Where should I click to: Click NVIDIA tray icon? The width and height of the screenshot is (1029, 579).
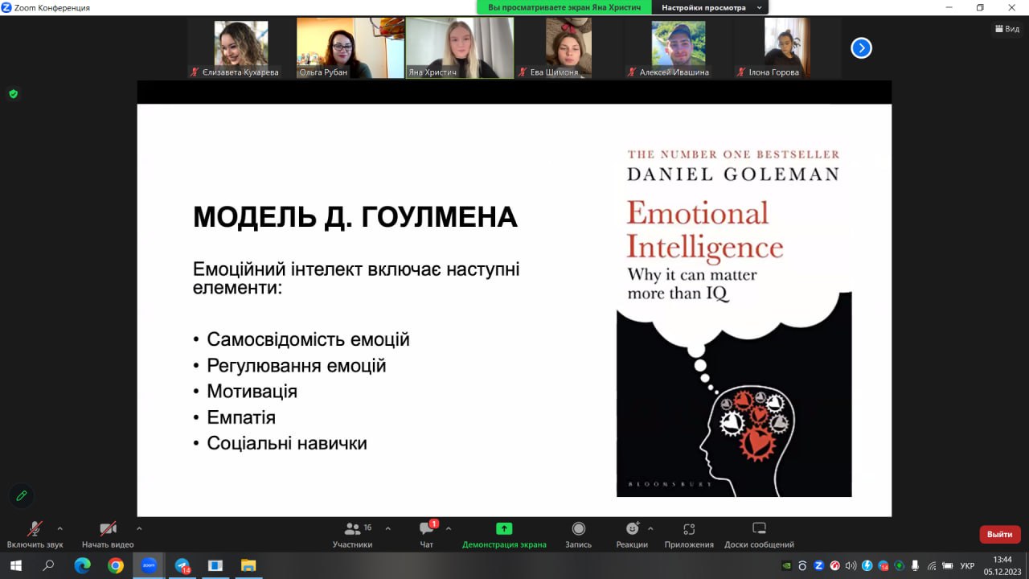click(786, 565)
